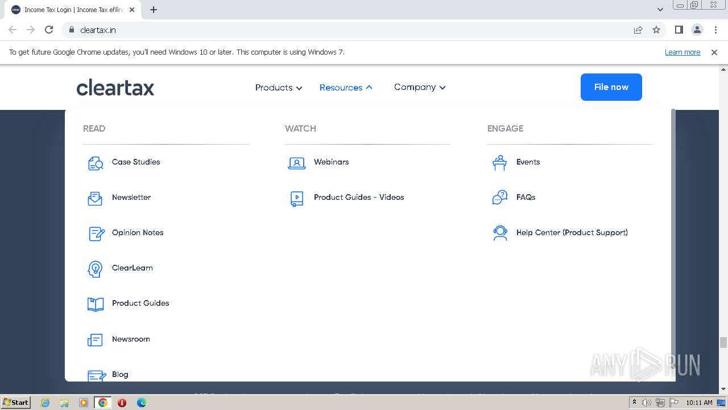Open the FAQs link
Screen dimensions: 728x410
tap(526, 198)
